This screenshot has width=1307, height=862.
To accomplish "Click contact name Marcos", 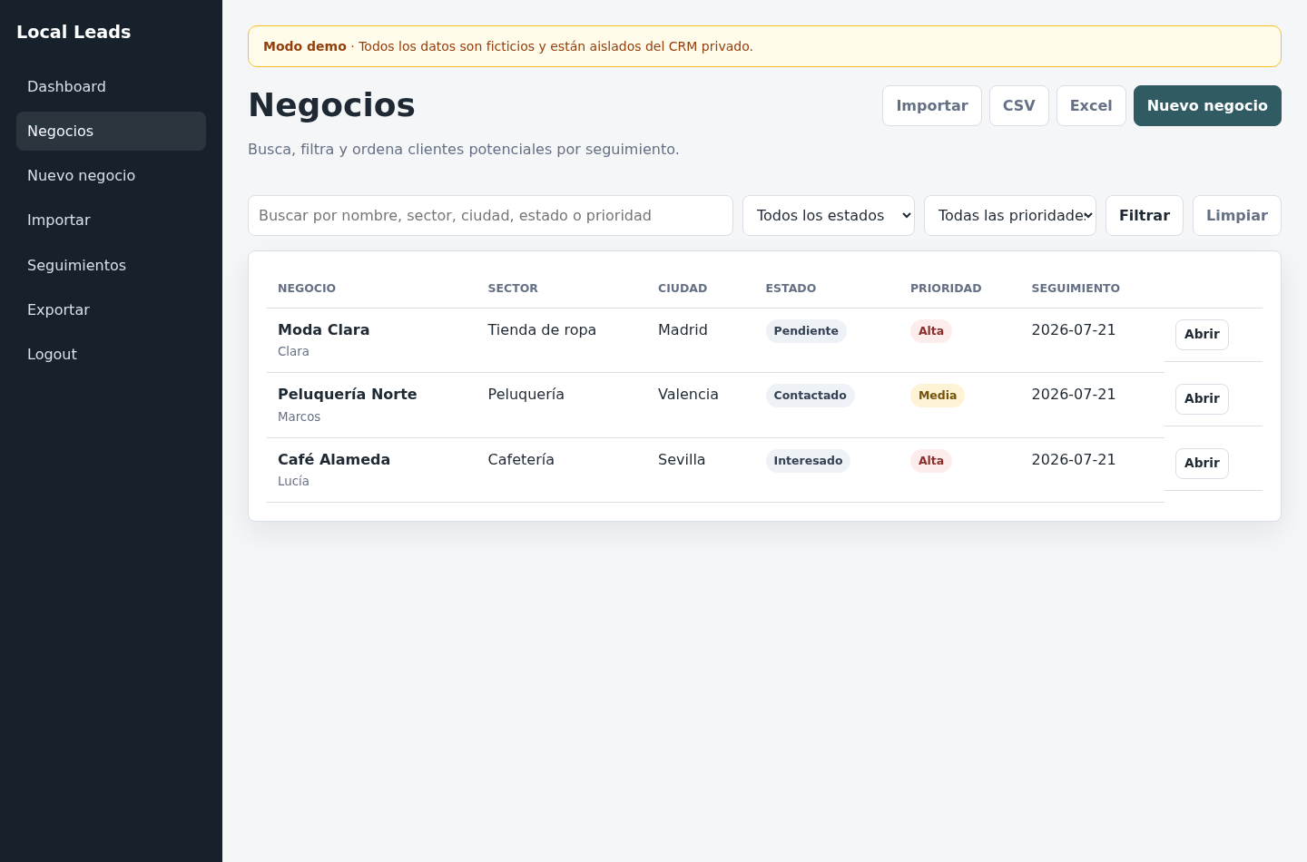I will point(299,416).
